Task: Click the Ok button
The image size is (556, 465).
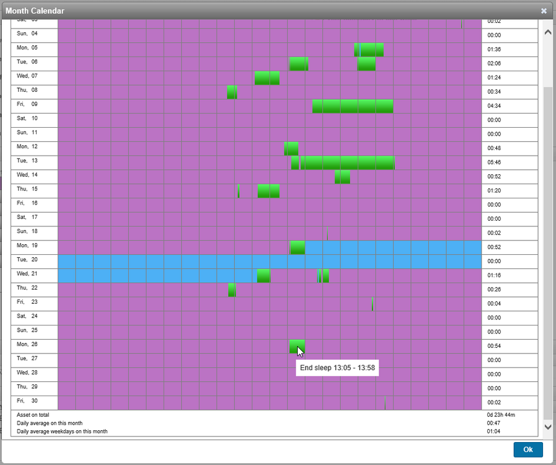Action: pos(527,449)
